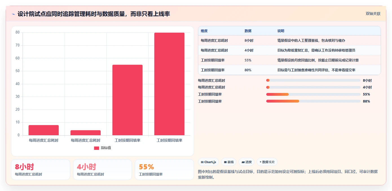392x191 pixels.
Task: Click the y-axis tick label 70
Action: 17,45
